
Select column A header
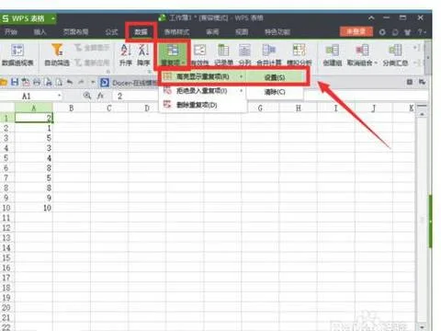pos(34,108)
